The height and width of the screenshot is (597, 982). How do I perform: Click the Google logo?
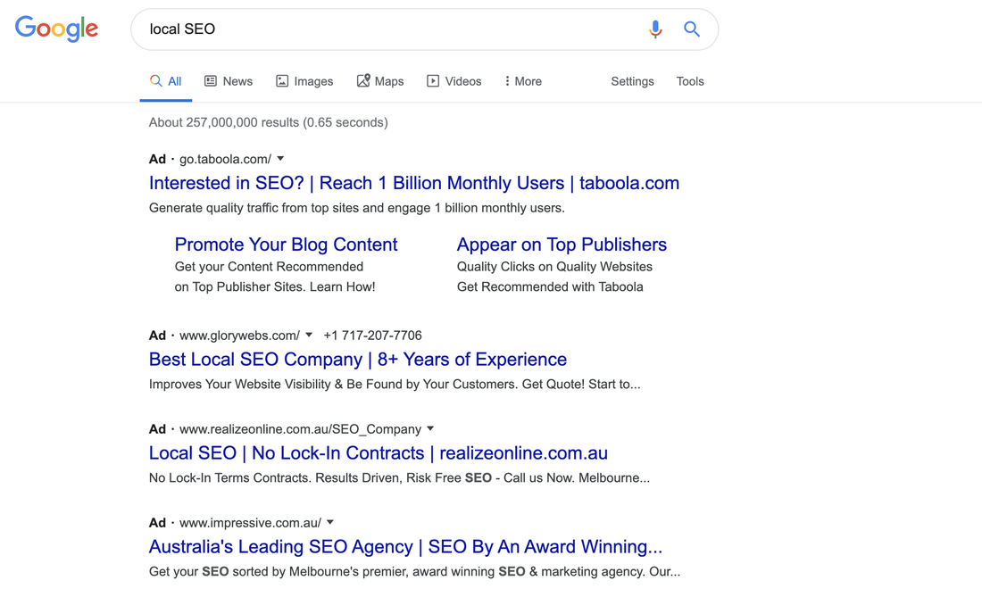point(56,29)
